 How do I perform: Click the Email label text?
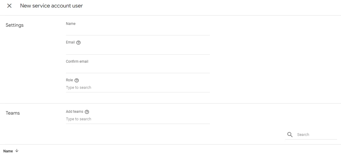[70, 42]
